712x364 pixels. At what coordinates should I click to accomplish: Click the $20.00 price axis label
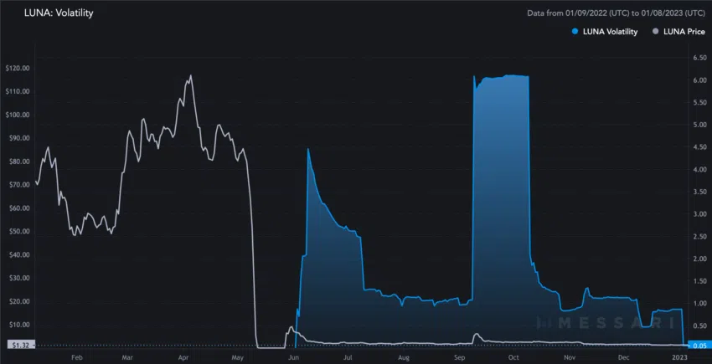tap(18, 301)
